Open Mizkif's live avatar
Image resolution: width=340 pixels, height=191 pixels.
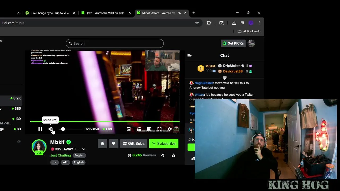pyautogui.click(x=39, y=147)
